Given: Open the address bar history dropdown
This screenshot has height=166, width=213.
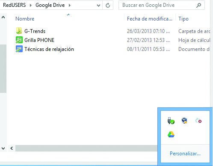Looking at the screenshot, I should click(98, 6).
